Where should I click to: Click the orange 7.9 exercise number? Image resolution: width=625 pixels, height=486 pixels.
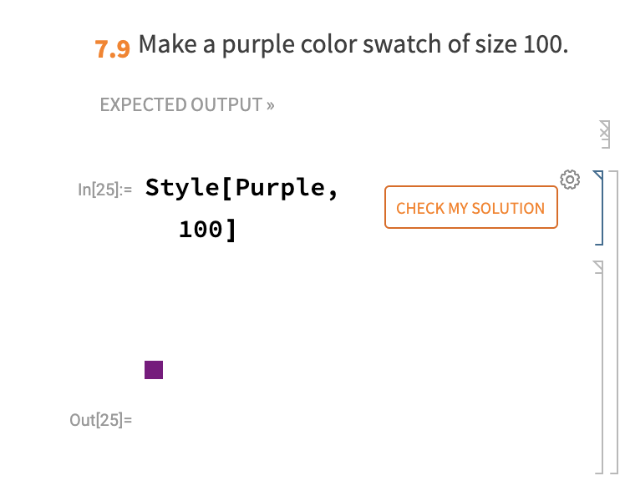(x=113, y=49)
